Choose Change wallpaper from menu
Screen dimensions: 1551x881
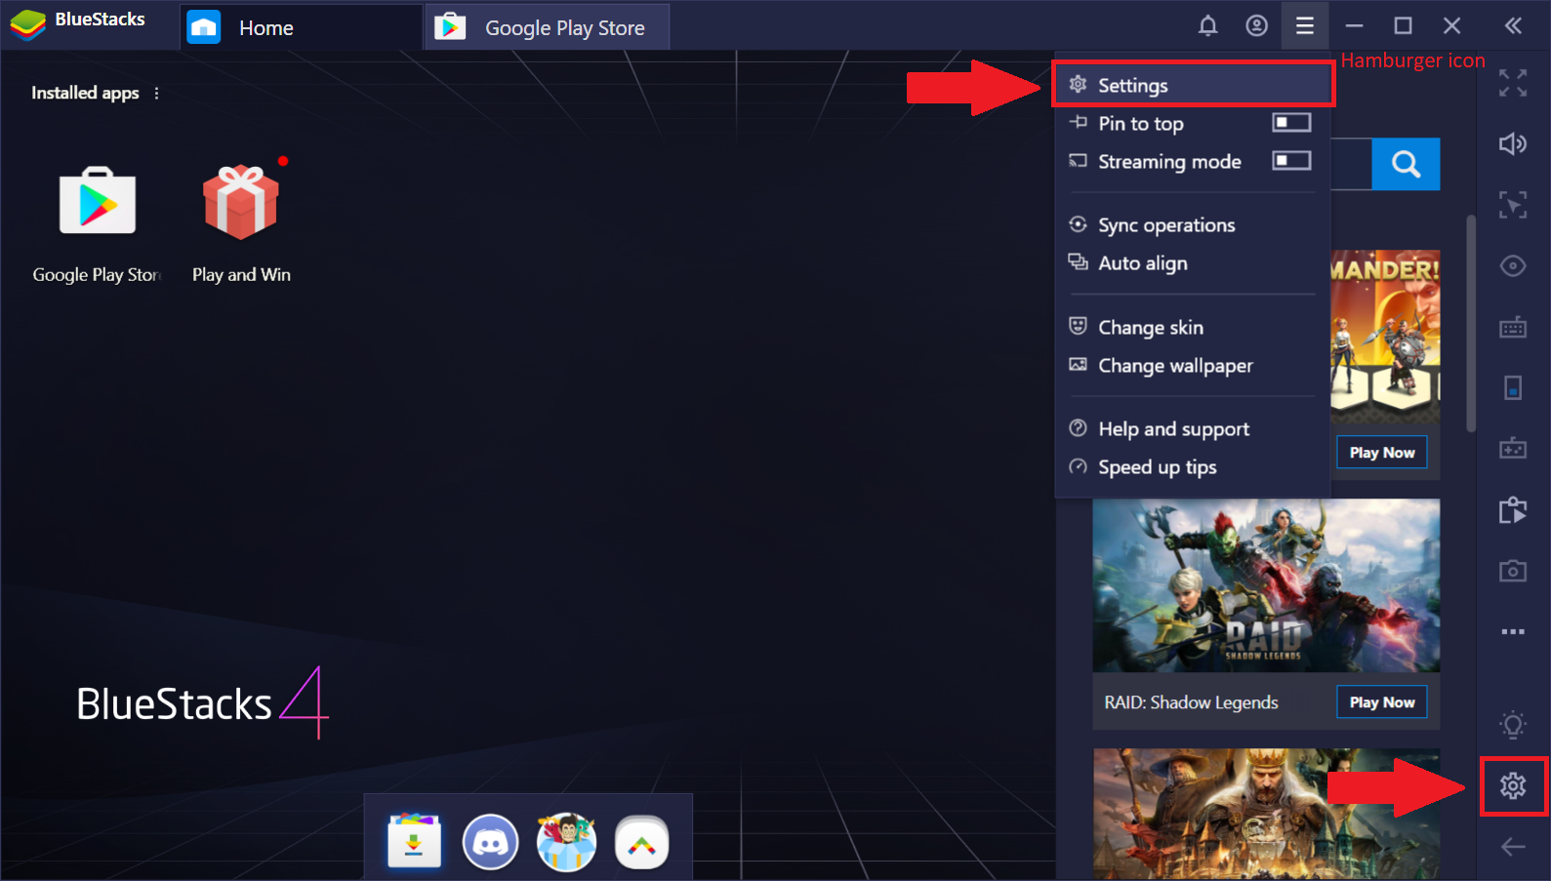[1193, 366]
